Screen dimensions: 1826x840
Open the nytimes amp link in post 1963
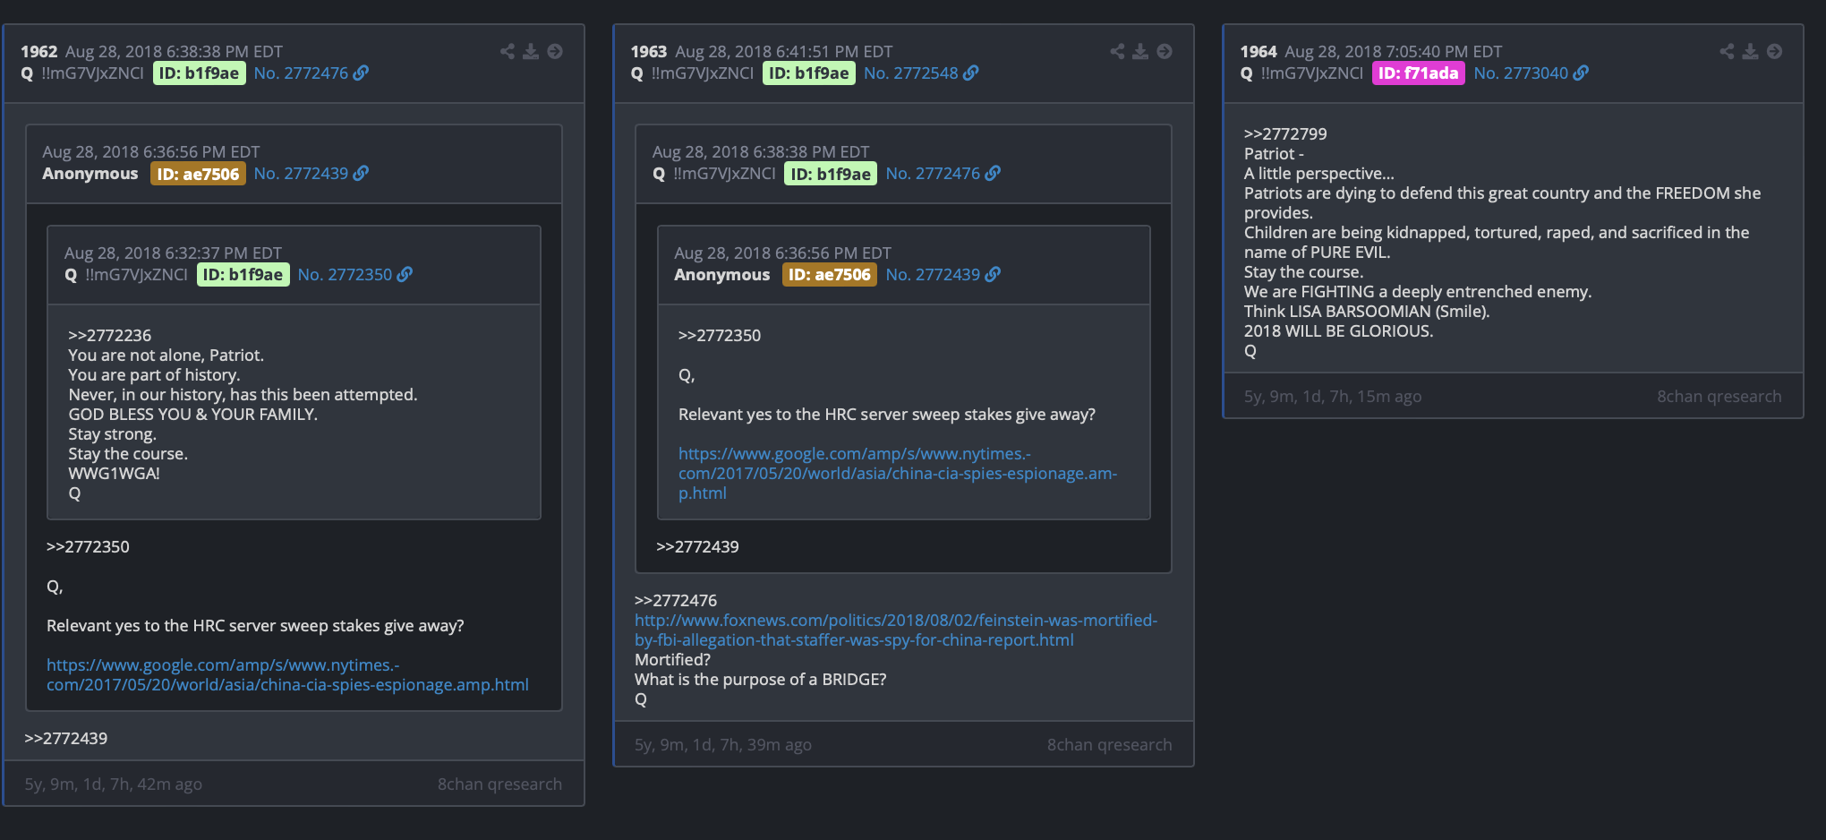[898, 473]
